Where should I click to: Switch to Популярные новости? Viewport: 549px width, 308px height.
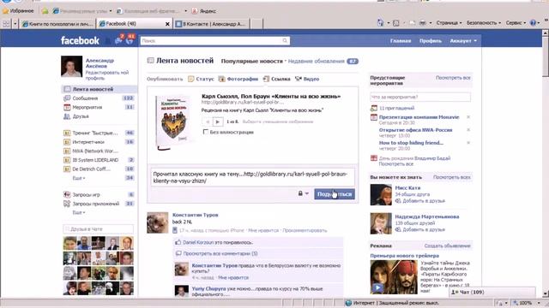(251, 61)
